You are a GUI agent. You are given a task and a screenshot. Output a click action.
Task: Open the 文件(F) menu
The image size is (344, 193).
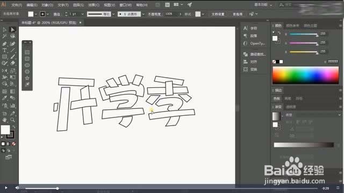17,5
